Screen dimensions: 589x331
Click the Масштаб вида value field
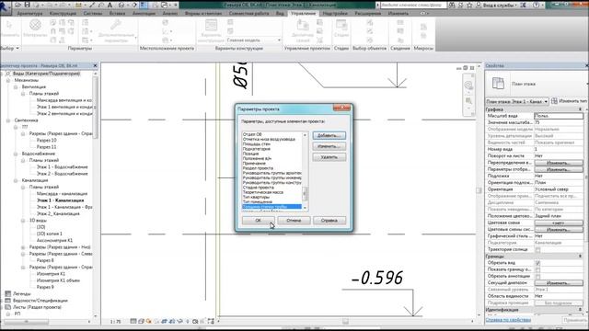click(x=559, y=116)
